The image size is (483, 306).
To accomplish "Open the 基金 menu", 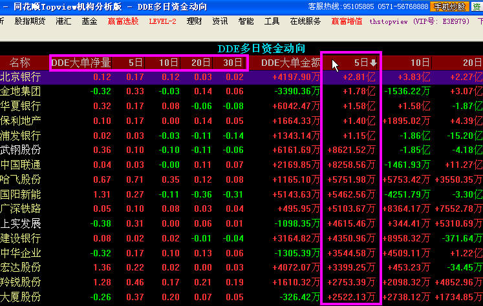I will [89, 21].
